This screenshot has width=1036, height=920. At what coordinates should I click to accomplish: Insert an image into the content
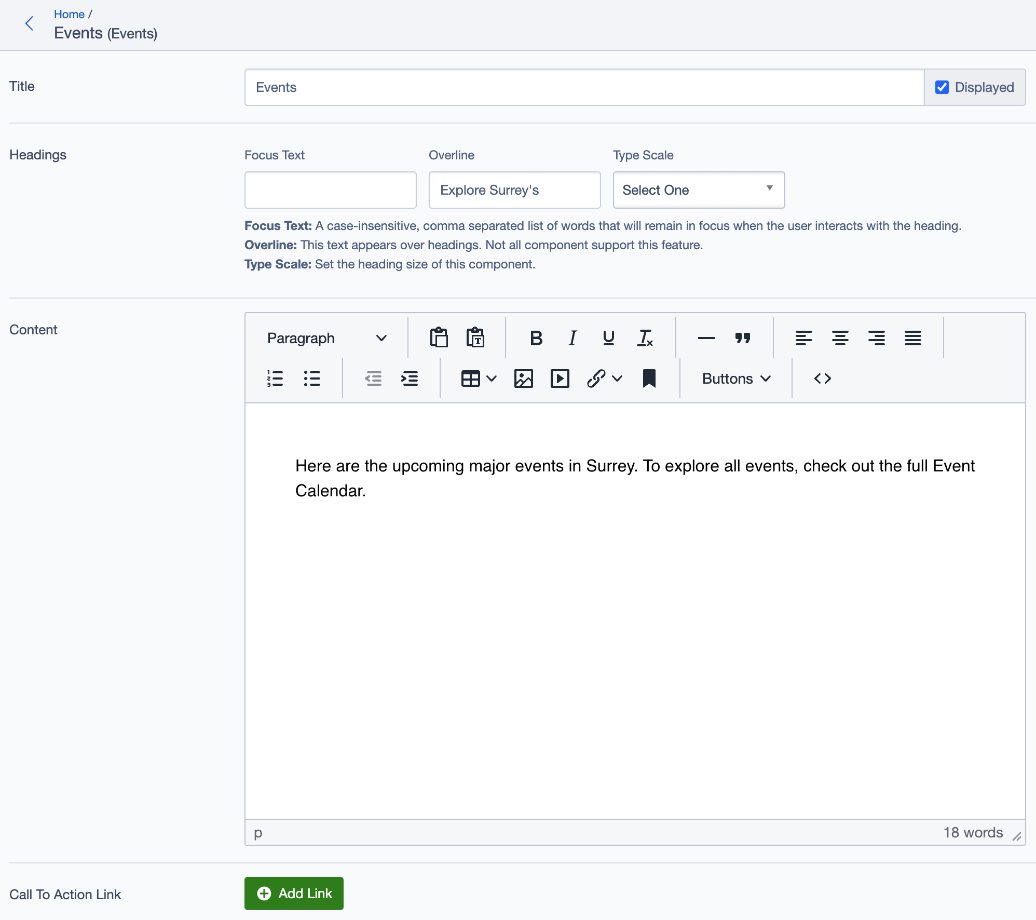pos(524,378)
